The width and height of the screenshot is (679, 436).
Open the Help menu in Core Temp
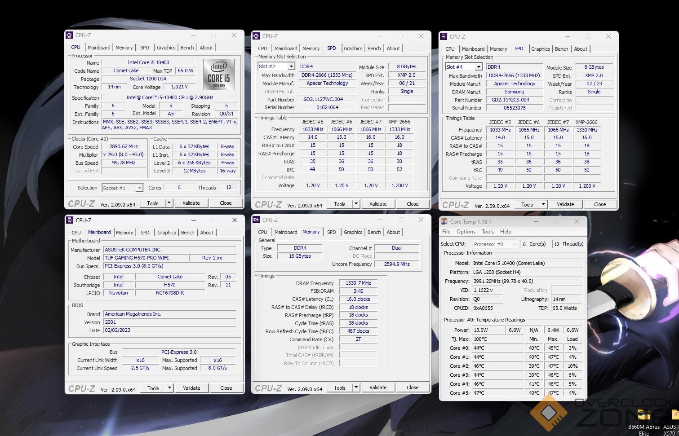(506, 232)
